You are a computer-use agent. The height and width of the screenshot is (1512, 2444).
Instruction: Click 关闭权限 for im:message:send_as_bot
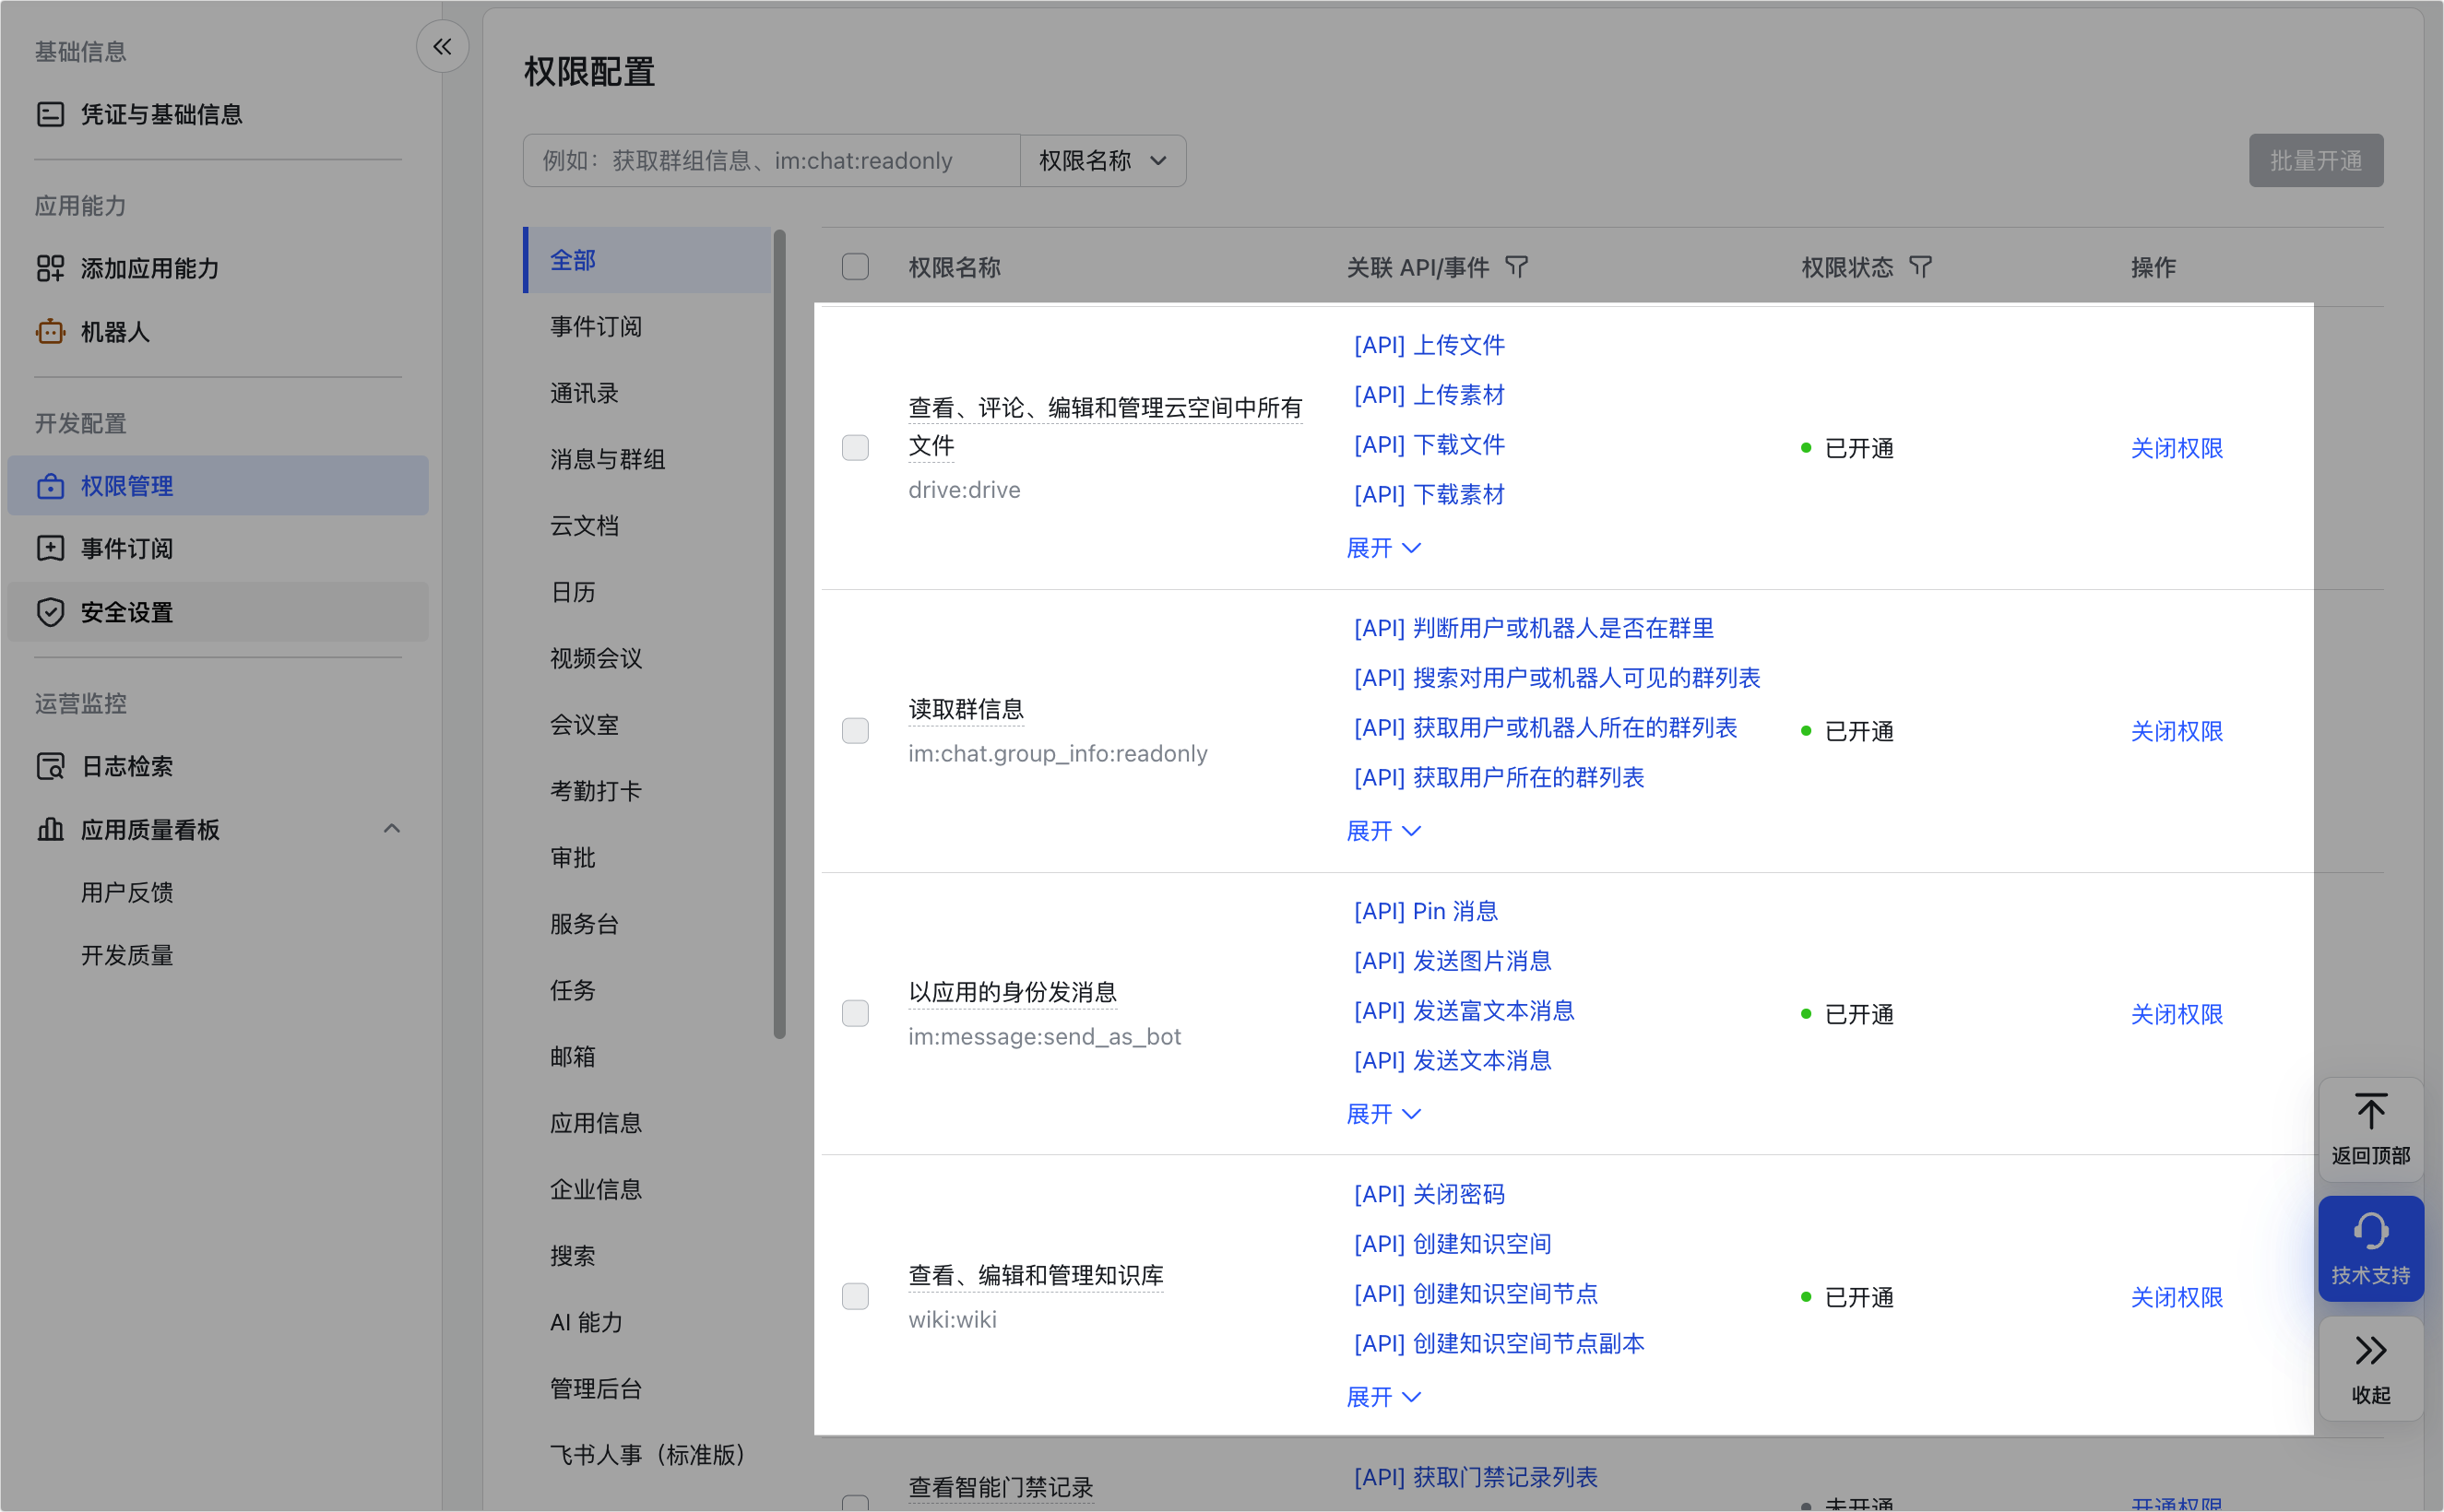2176,1013
